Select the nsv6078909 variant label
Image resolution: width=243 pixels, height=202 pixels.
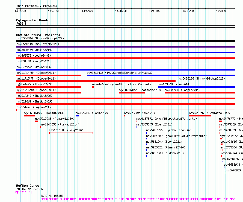[x=233, y=170]
